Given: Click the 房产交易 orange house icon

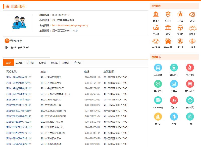Looking at the screenshot, I should point(168,41).
